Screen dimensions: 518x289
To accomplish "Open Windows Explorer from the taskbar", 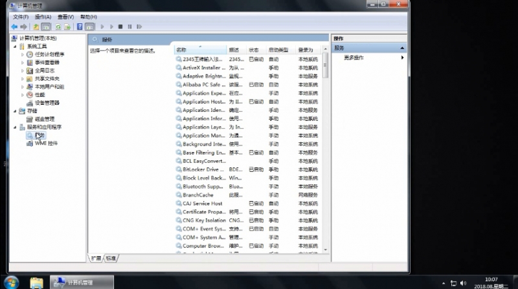I will [x=36, y=283].
